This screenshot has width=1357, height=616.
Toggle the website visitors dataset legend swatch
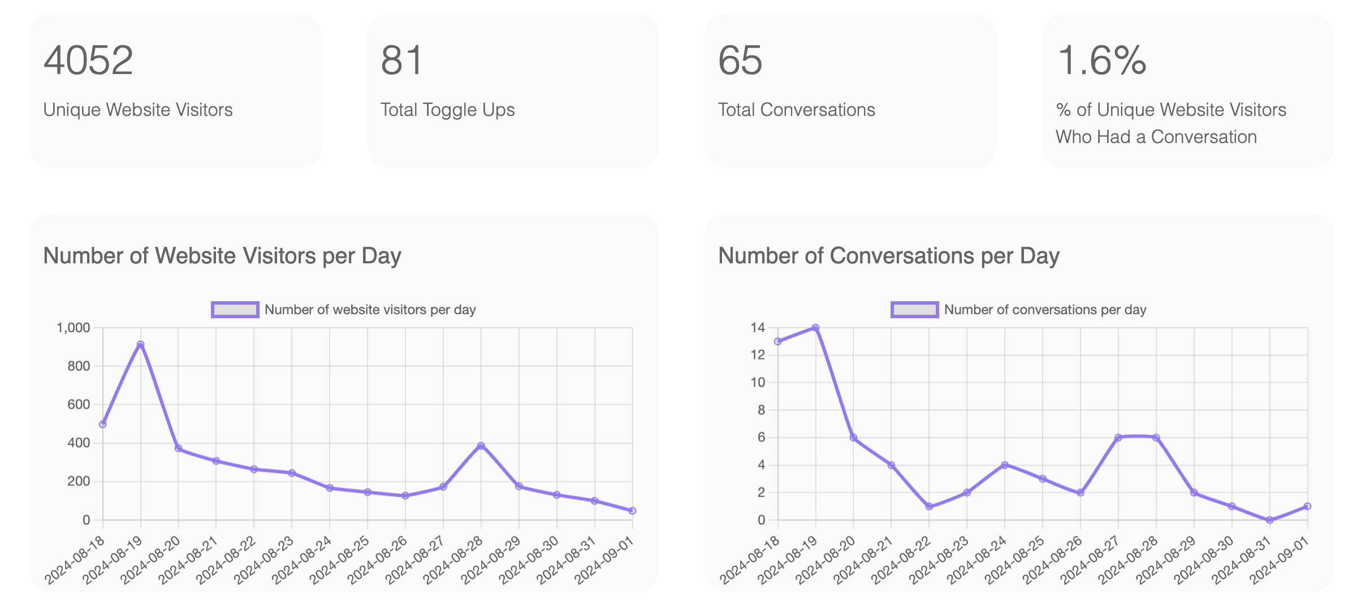[235, 310]
